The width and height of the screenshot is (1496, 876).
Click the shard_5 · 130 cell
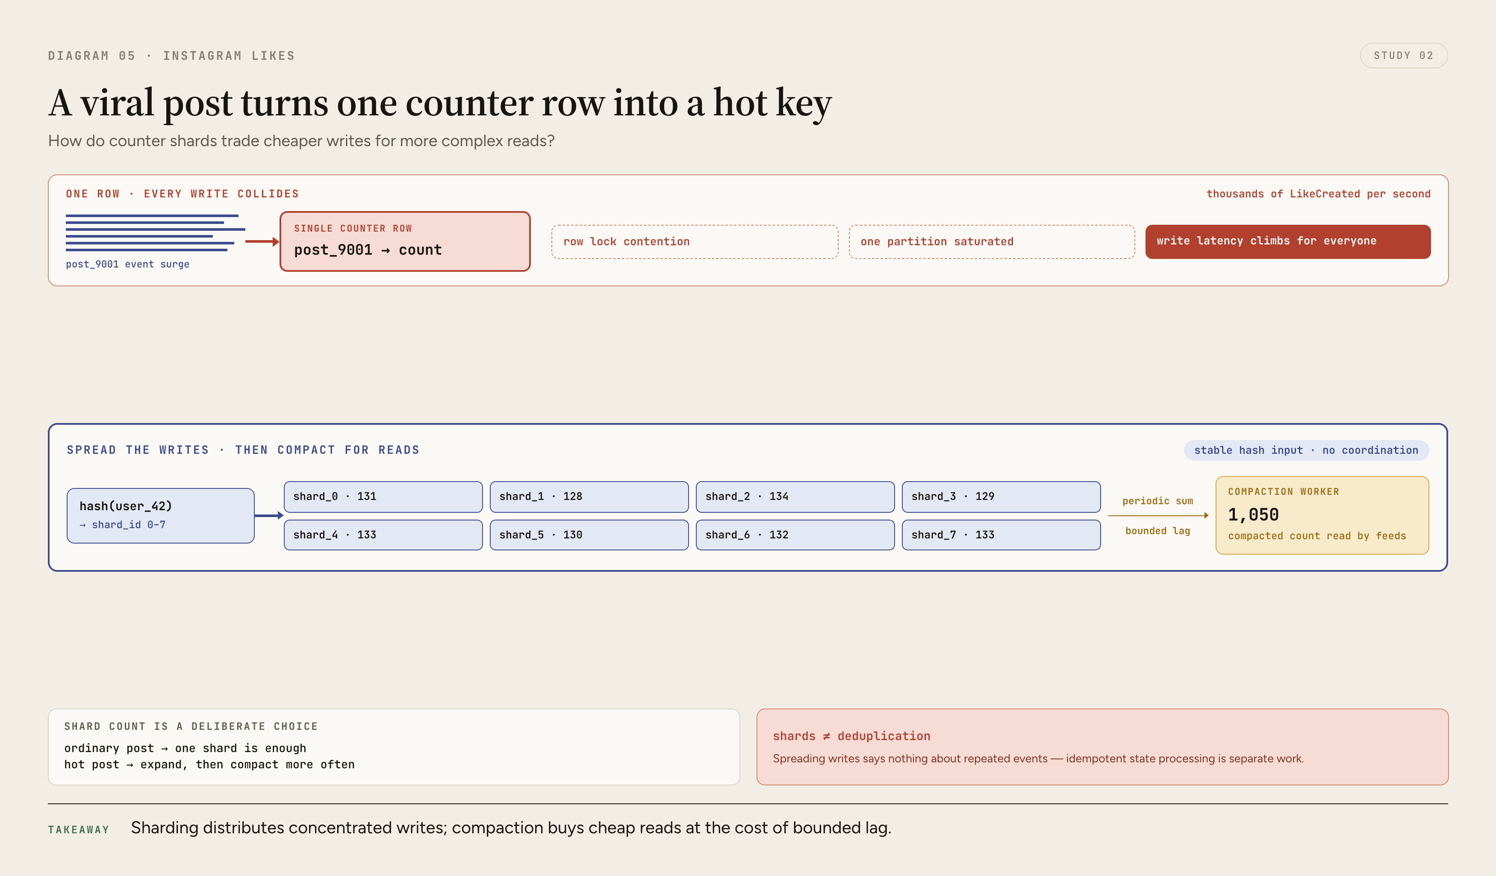tap(589, 535)
